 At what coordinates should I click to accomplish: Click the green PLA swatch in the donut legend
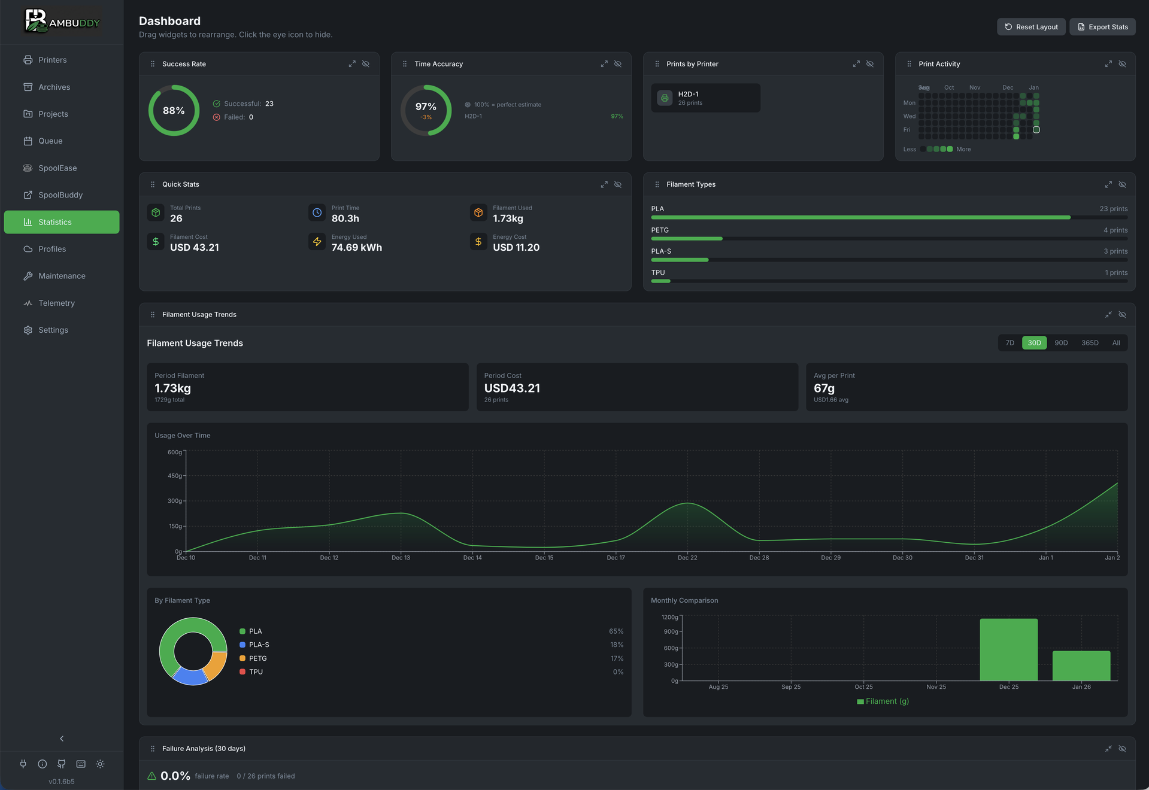[x=242, y=631]
